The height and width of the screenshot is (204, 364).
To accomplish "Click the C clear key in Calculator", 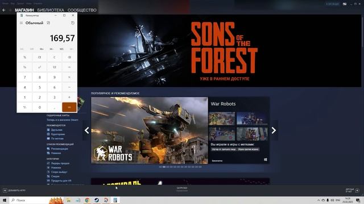I will pos(55,57).
